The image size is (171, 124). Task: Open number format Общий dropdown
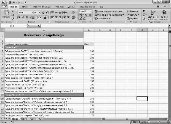(x=90, y=11)
